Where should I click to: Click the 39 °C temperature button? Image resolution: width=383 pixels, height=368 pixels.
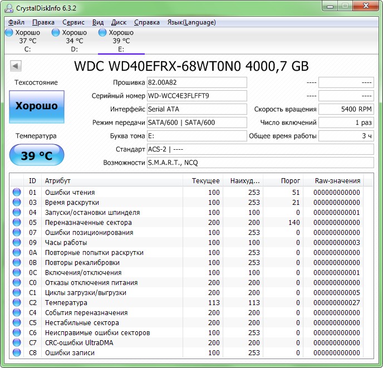click(x=37, y=155)
